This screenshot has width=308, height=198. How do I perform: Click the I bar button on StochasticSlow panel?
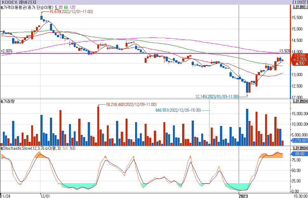tap(298, 148)
